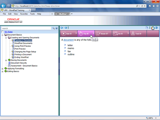
Task: Expand the Applying Formatting node
Action: (x=2, y=69)
